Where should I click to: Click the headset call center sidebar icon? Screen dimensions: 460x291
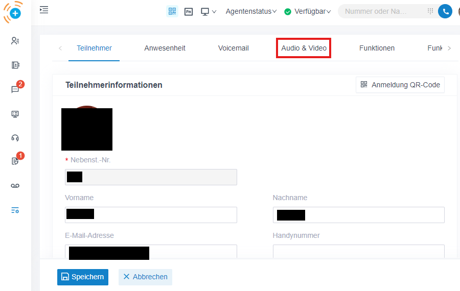point(15,138)
